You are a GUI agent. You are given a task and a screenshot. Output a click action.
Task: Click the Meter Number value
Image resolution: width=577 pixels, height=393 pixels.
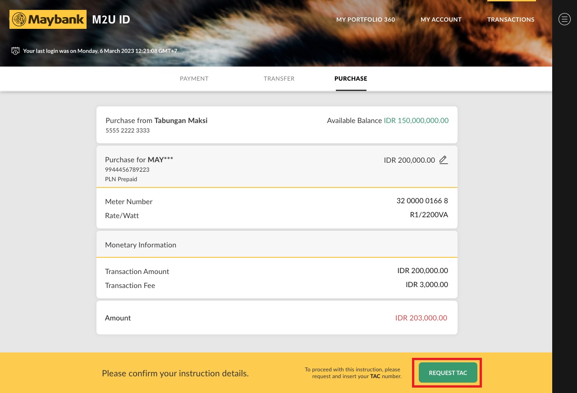pos(422,201)
